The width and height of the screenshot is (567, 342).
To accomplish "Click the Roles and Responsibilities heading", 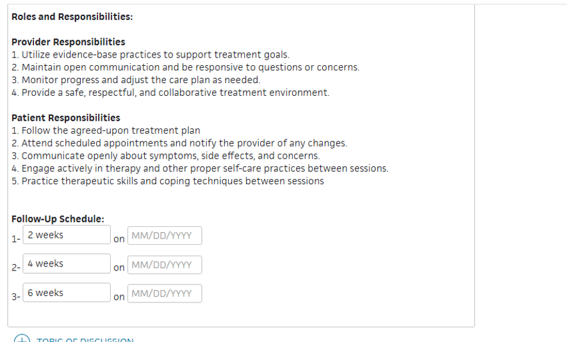I will click(x=72, y=17).
